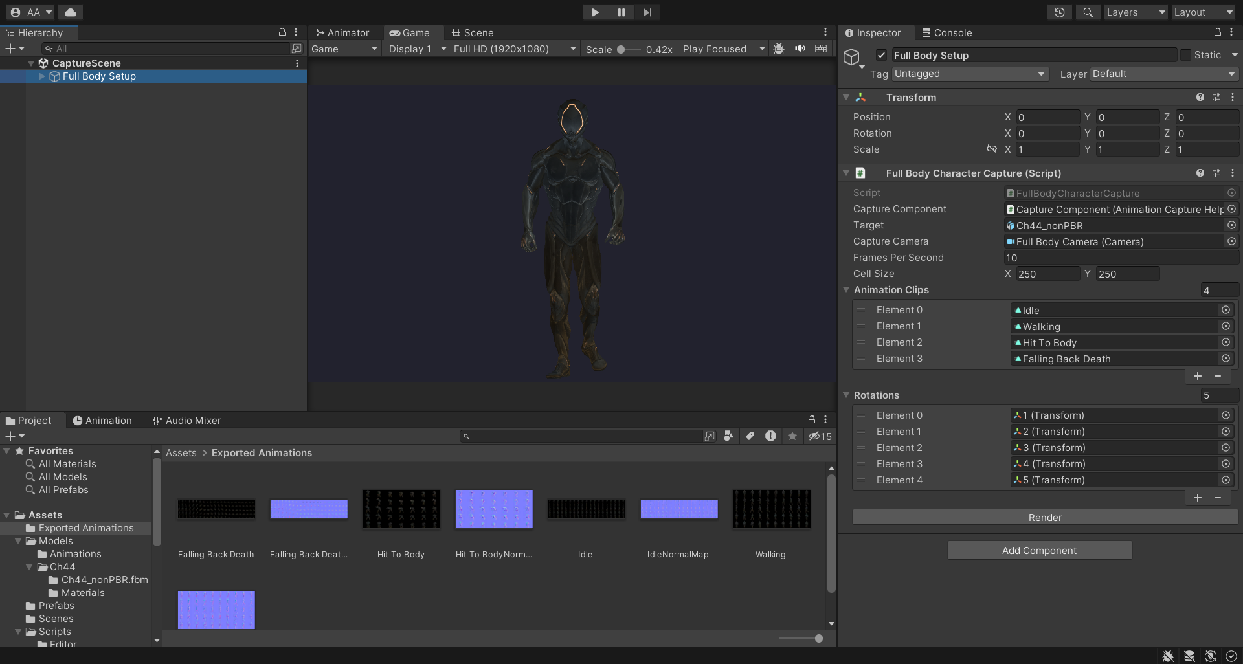The width and height of the screenshot is (1243, 664).
Task: Open Full Body Character Capture options dots
Action: [1233, 173]
